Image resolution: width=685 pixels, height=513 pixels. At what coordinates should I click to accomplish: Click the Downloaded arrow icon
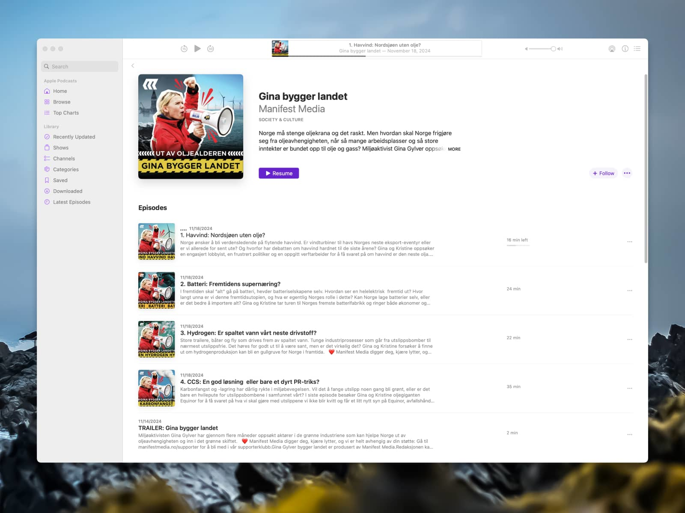click(47, 191)
